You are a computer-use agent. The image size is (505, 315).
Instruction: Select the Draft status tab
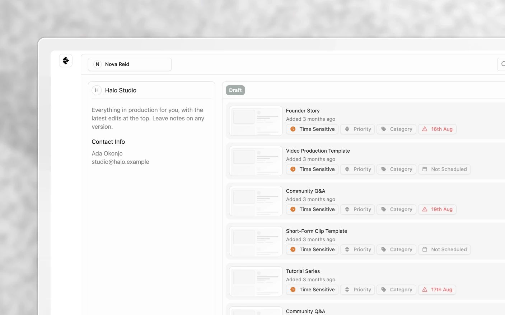point(235,90)
